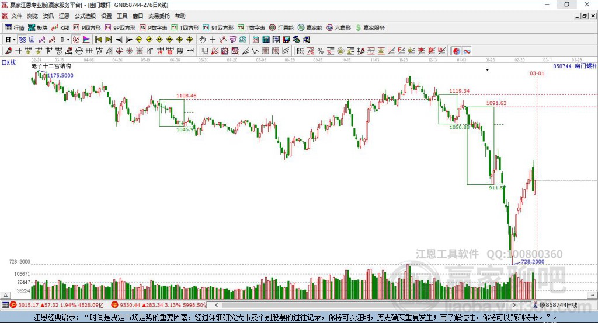The height and width of the screenshot is (323, 598).
Task: Toggle the infinity symbol icon
Action: pos(467,51)
